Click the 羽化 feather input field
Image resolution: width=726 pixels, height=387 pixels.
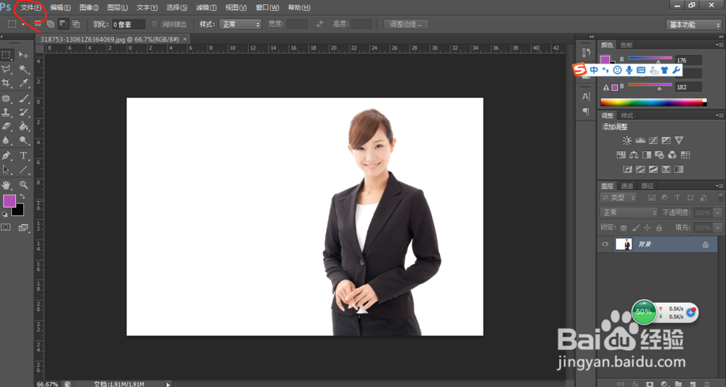[x=129, y=24]
